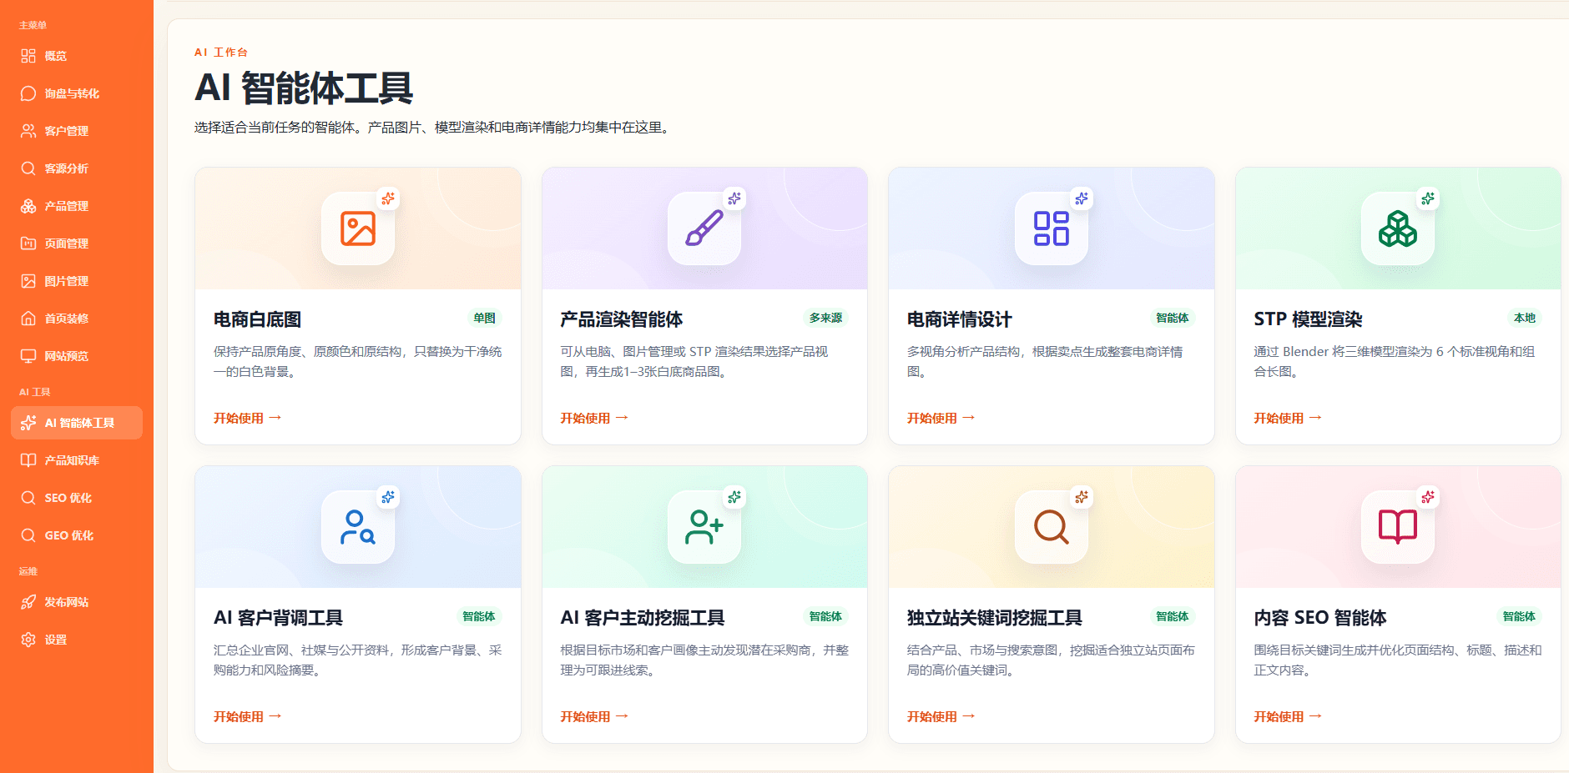The width and height of the screenshot is (1569, 773).
Task: Click 开始使用 under 电商白底图
Action: tap(247, 418)
